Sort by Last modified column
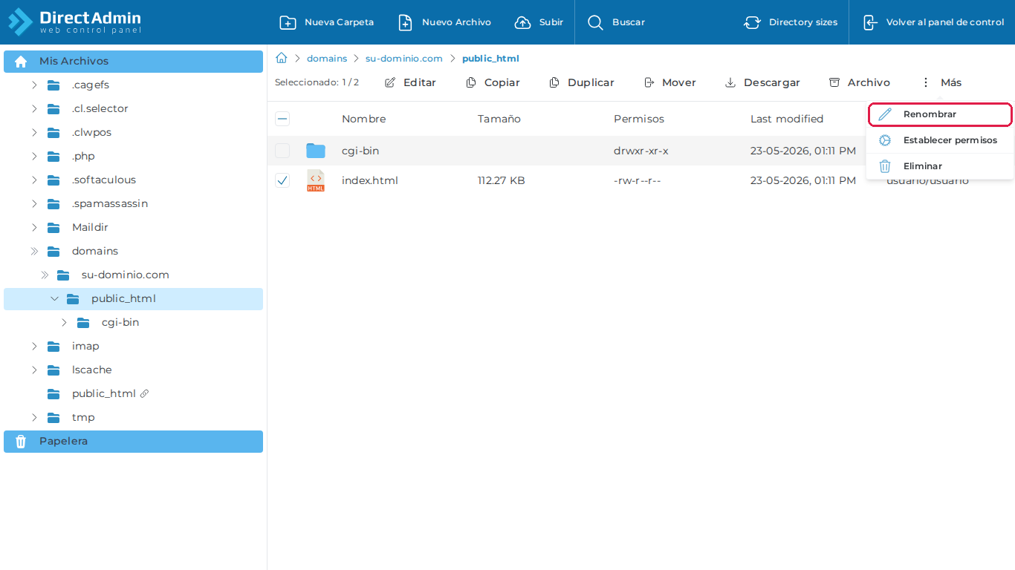This screenshot has width=1015, height=570. click(x=787, y=119)
